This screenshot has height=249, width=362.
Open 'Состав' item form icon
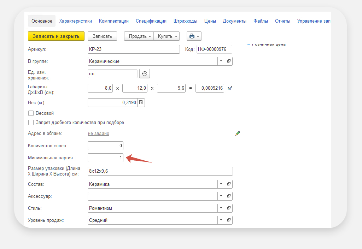pos(229,184)
